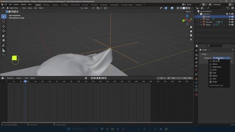Toggle camera view icon in viewport
The width and height of the screenshot is (235, 132).
[191, 35]
